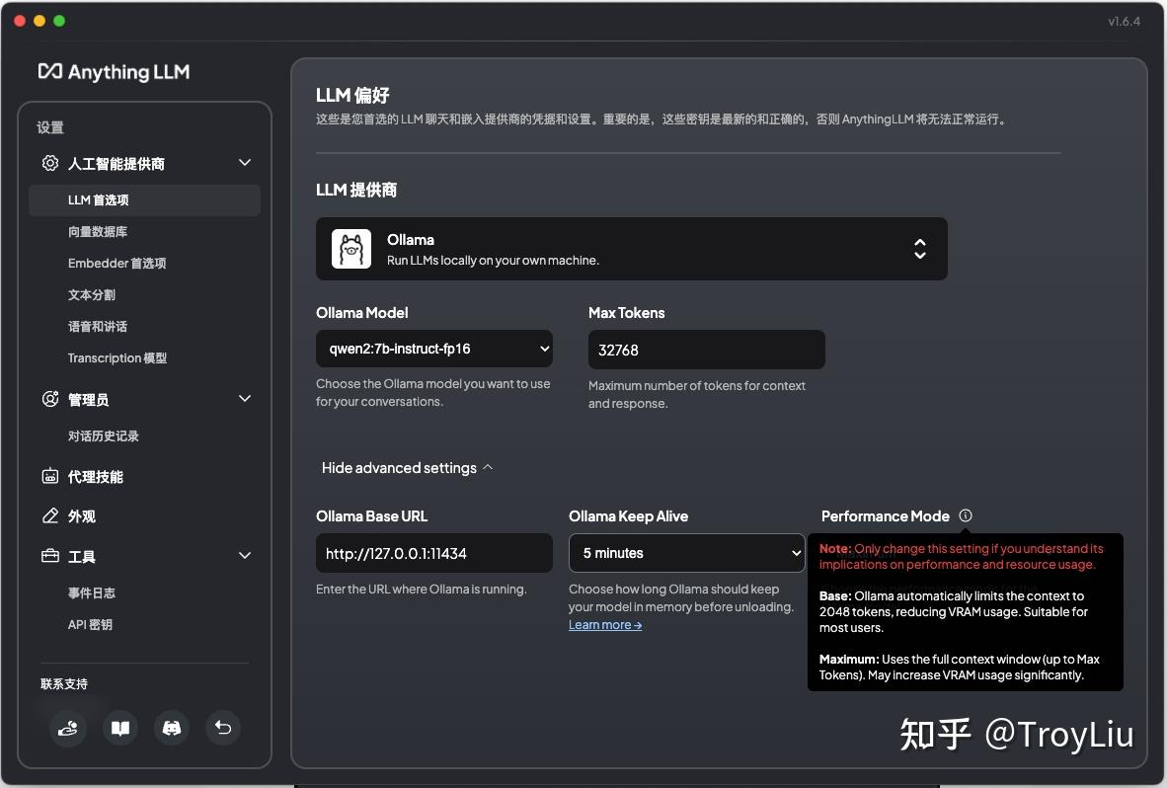1167x788 pixels.
Task: Click the Ollama Base URL field
Action: [x=433, y=553]
